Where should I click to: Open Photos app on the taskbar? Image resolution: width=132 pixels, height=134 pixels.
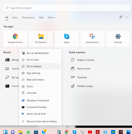click(128, 132)
